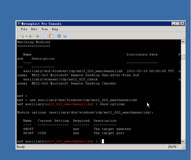Click the 'Ready' status bar text
The height and width of the screenshot is (160, 191).
21,147
